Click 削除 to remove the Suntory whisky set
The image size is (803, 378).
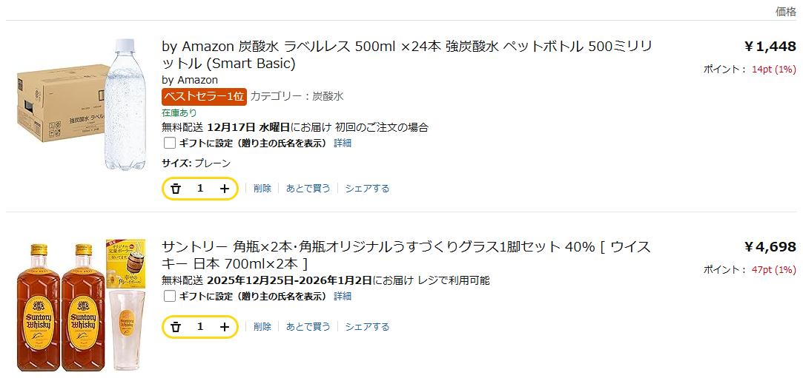pos(262,327)
